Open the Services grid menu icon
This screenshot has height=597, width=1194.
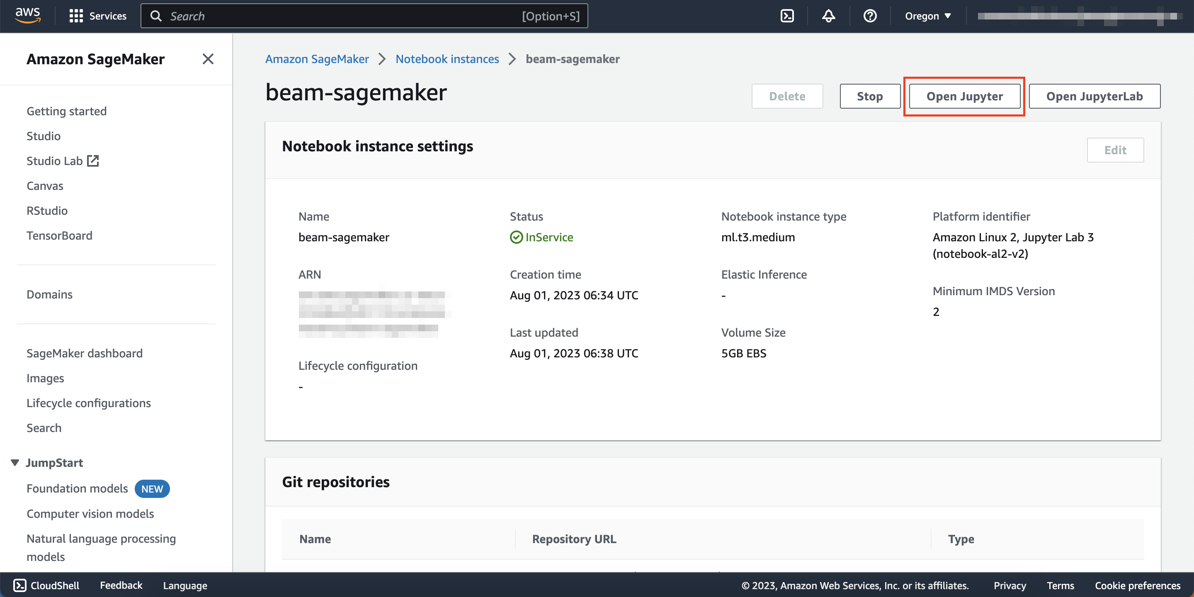pyautogui.click(x=75, y=16)
